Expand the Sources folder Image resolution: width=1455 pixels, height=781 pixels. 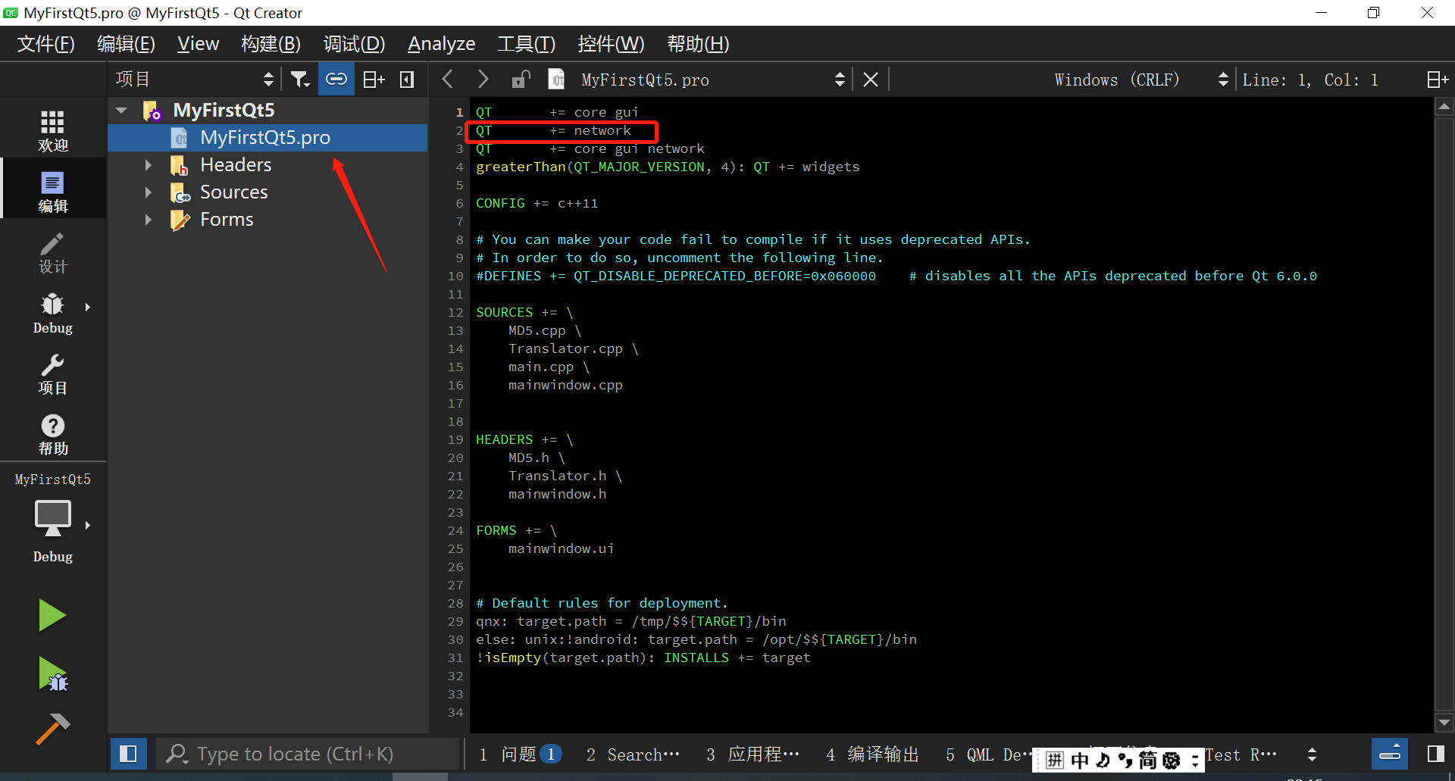[x=148, y=192]
